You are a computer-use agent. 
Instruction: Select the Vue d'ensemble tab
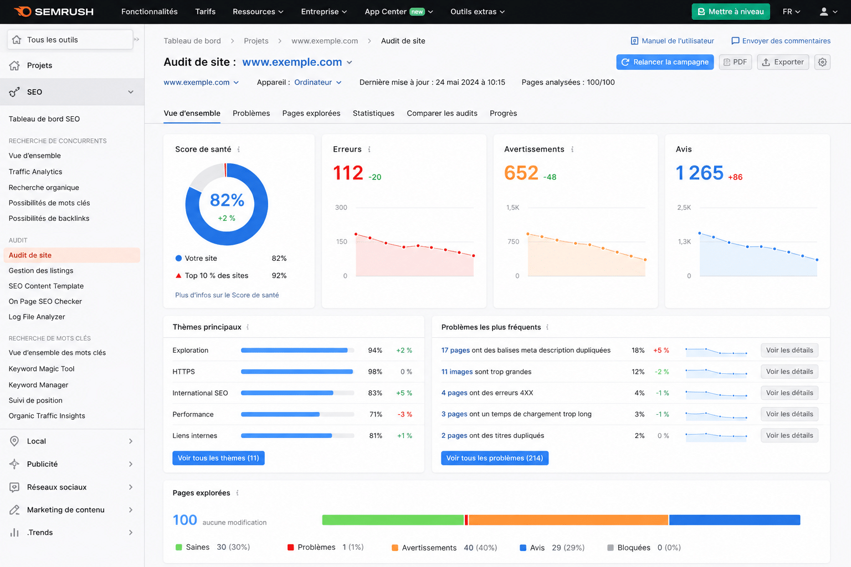(x=192, y=113)
